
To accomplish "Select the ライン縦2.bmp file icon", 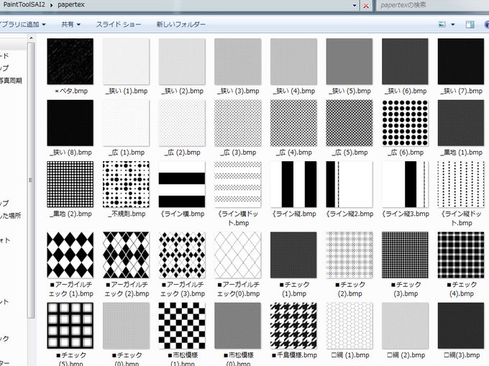I will click(x=349, y=184).
